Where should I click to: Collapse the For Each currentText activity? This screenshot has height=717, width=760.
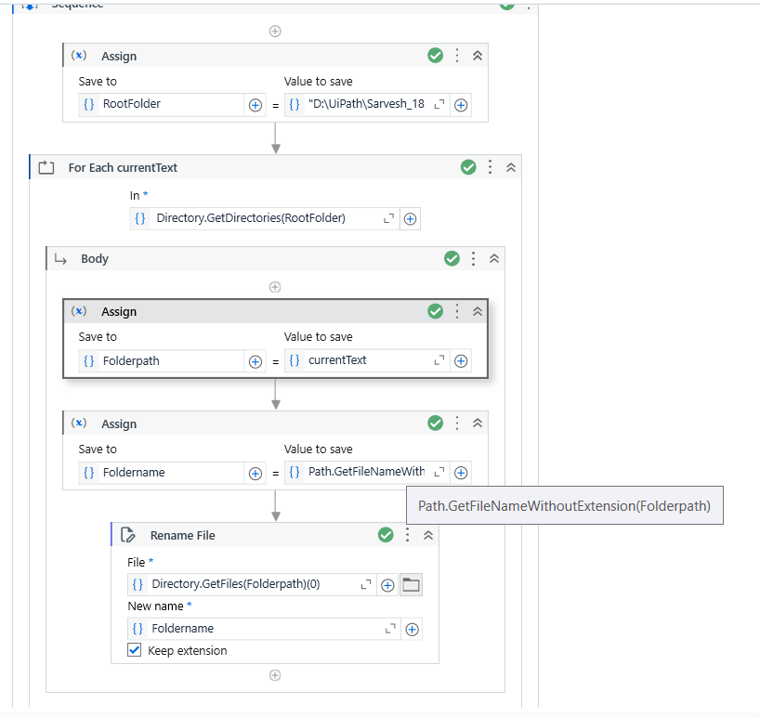pos(510,166)
